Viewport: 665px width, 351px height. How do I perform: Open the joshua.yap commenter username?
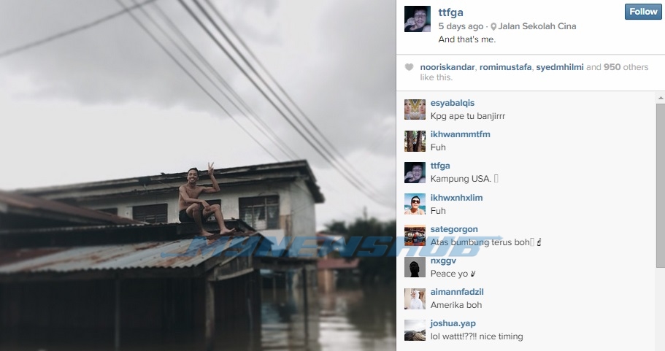(453, 323)
